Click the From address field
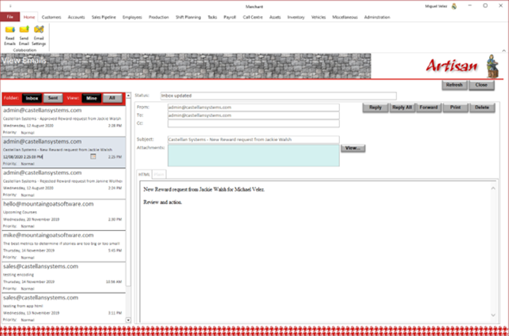This screenshot has height=336, width=509. tap(253, 107)
